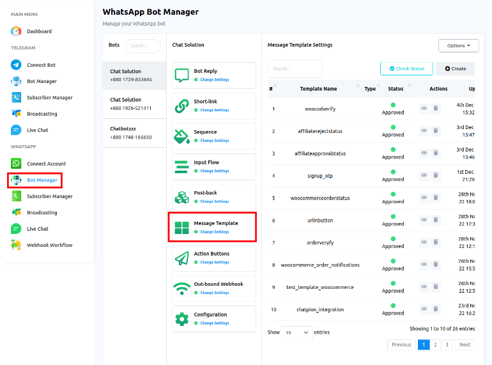
Task: Click the Configuration gear icon
Action: 182,319
